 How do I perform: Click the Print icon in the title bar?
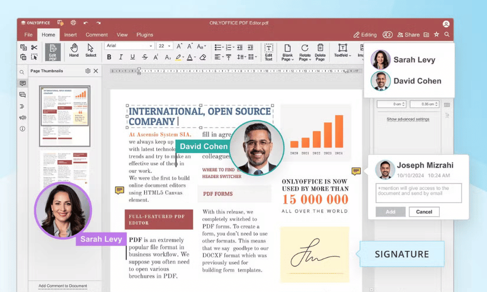73,23
